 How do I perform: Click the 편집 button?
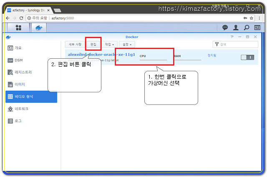pyautogui.click(x=93, y=45)
